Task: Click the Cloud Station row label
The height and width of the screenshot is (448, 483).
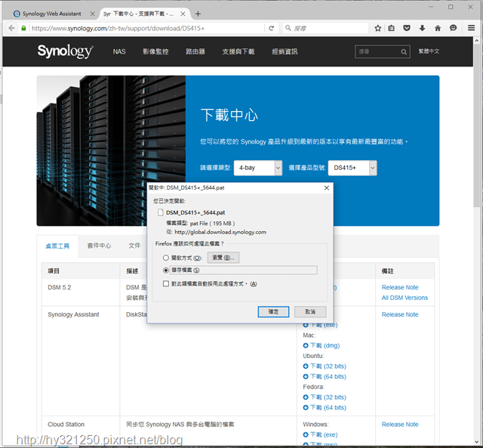Action: point(66,425)
